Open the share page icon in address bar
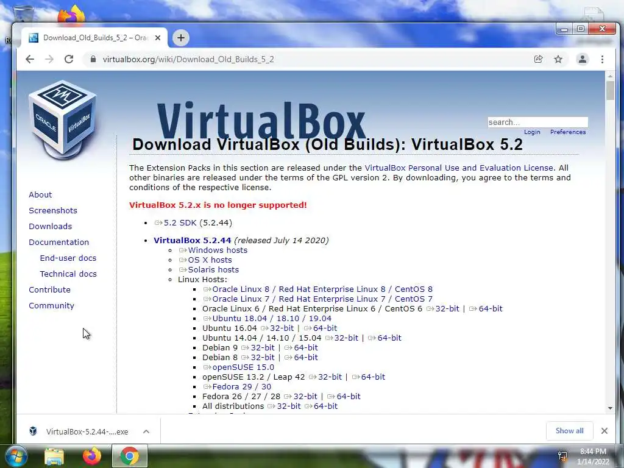 click(x=539, y=59)
